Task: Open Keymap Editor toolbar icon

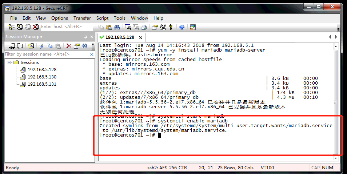Action: (163, 27)
